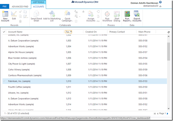Click the Edit record icon

pyautogui.click(x=14, y=14)
